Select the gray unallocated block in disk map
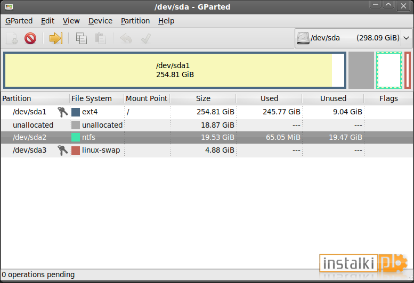 (x=361, y=70)
